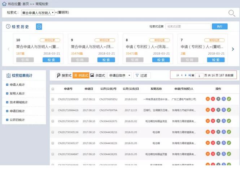The image size is (240, 170).
Task: Click the page number input box
Action: (199, 76)
